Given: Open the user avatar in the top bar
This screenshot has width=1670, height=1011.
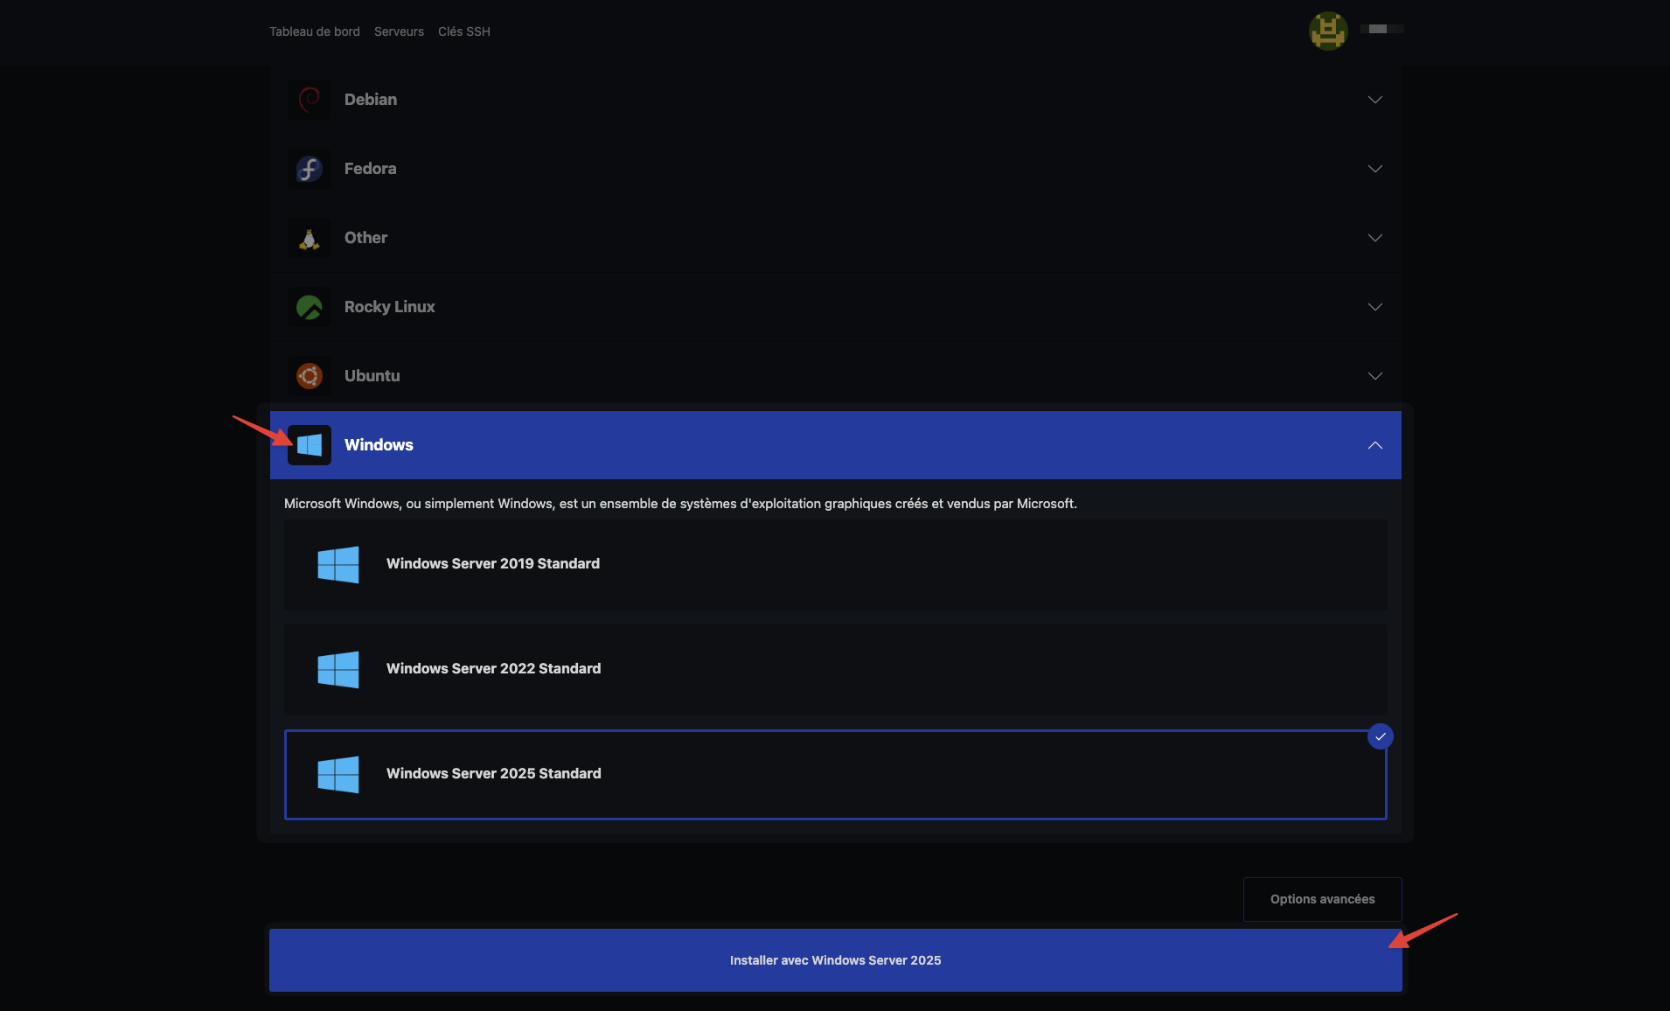Looking at the screenshot, I should point(1328,31).
